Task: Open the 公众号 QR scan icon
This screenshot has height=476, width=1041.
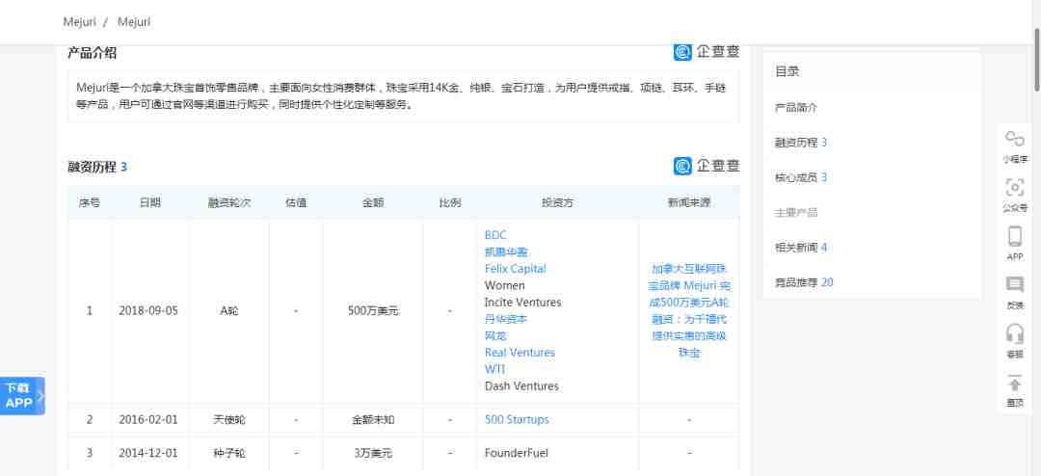Action: (x=1014, y=188)
